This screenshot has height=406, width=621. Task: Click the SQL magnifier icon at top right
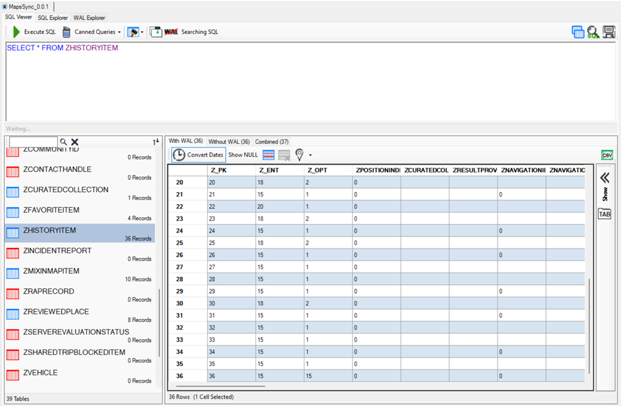[593, 32]
